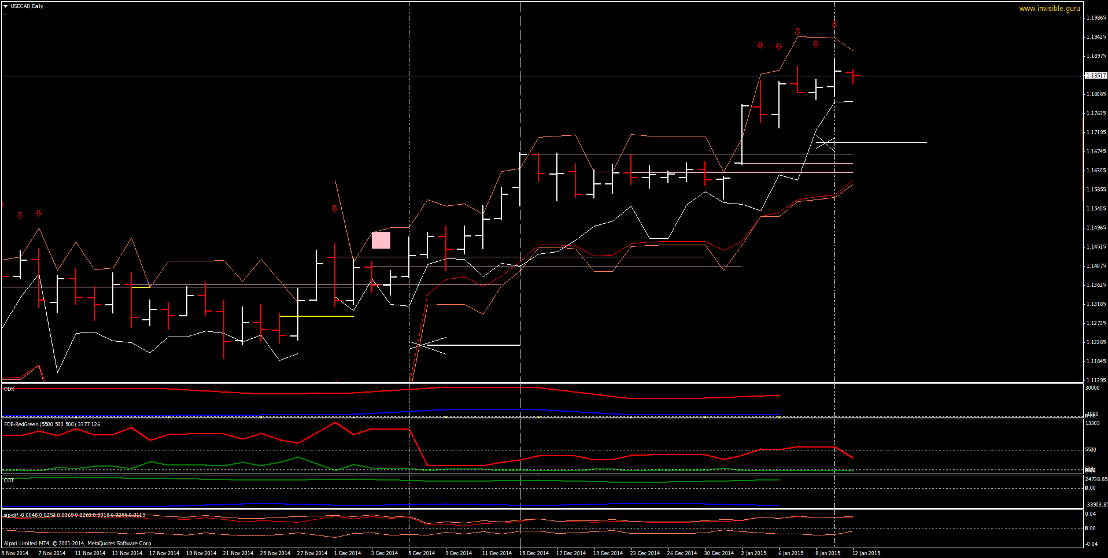Click the 1.14515 price level on the axis
Viewport: 1108px width, 558px height.
(x=1096, y=247)
